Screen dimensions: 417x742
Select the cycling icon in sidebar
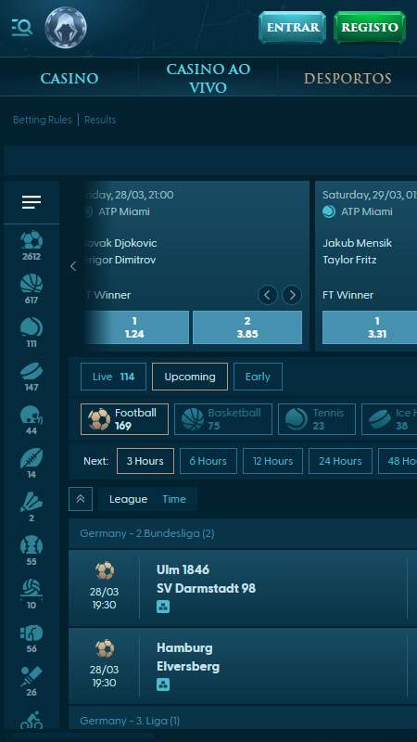tap(32, 721)
